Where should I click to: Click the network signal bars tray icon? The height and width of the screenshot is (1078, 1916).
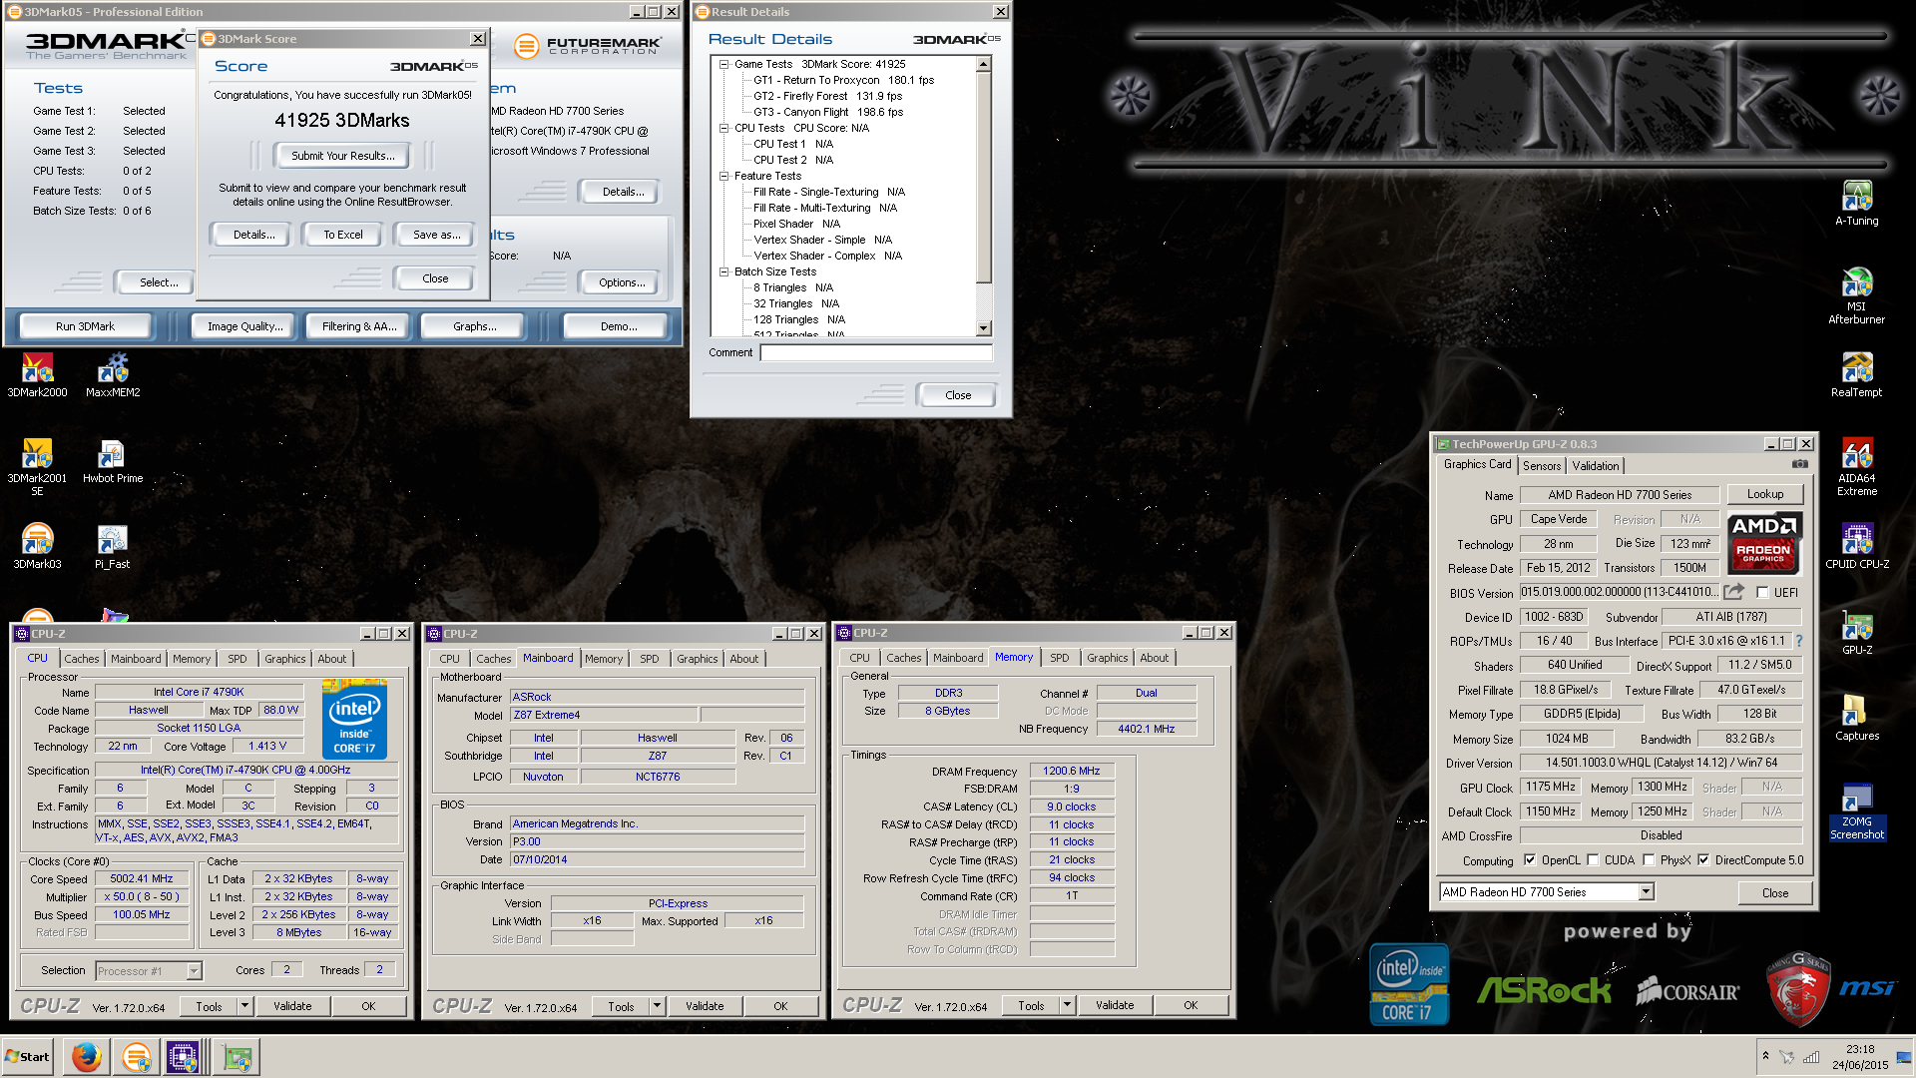(x=1810, y=1057)
